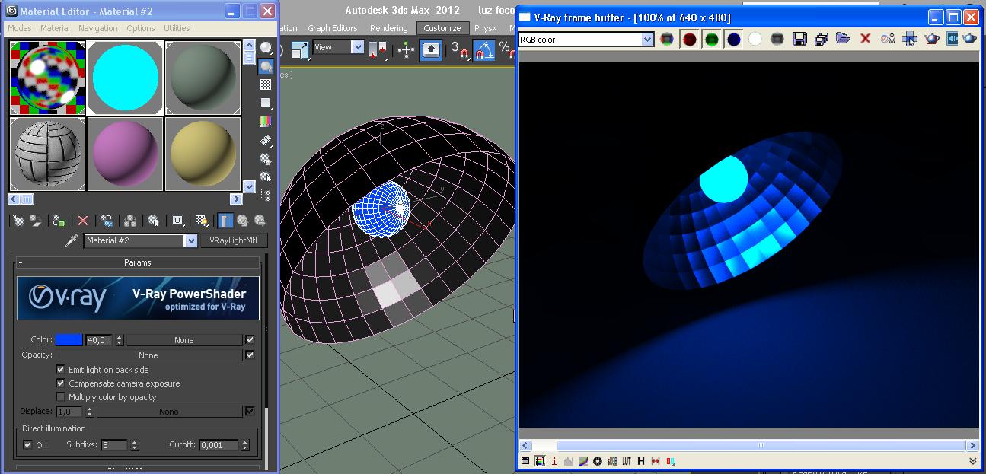
Task: Click Video Color Check icon
Action: tap(266, 121)
